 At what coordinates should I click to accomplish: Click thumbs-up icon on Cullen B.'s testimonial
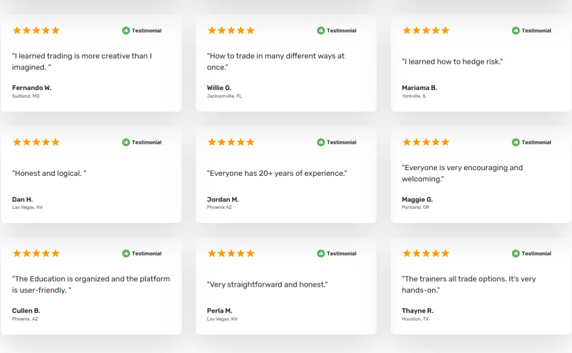click(x=126, y=253)
